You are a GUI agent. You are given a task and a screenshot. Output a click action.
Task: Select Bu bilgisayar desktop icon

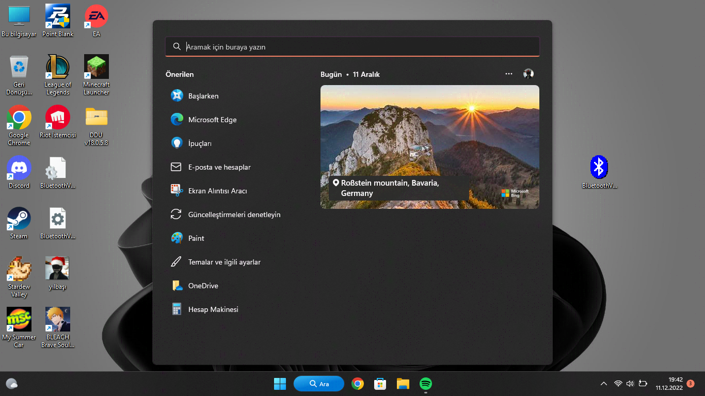point(19,21)
